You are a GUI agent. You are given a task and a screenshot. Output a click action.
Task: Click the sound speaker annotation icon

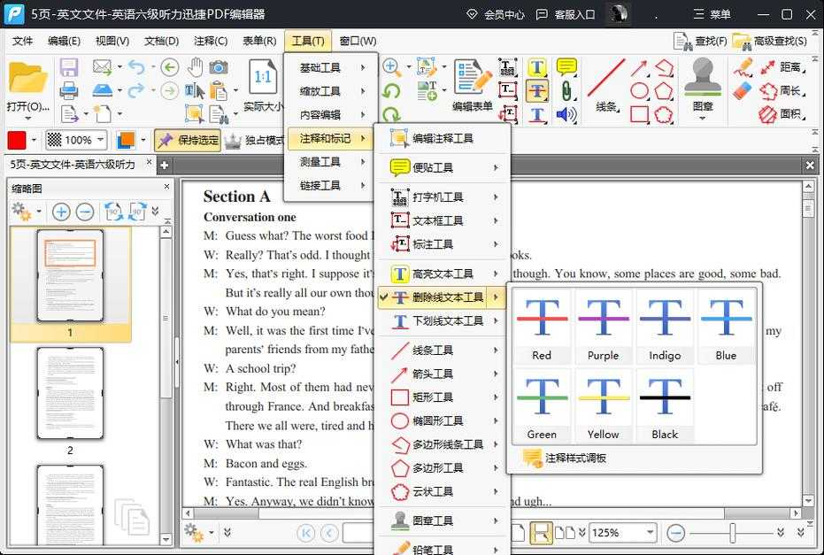click(x=566, y=114)
